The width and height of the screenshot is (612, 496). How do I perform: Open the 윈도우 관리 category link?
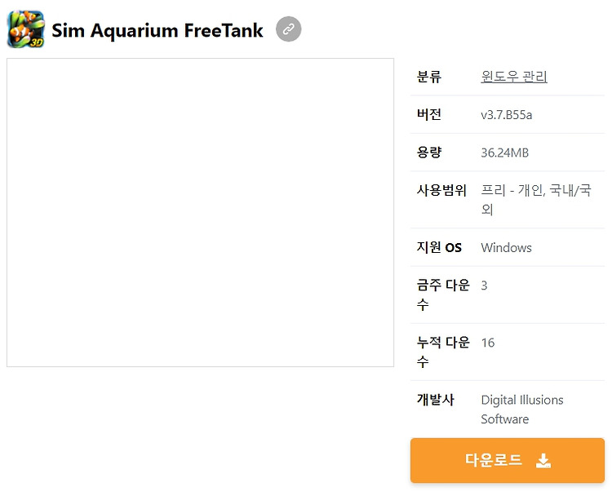[513, 77]
